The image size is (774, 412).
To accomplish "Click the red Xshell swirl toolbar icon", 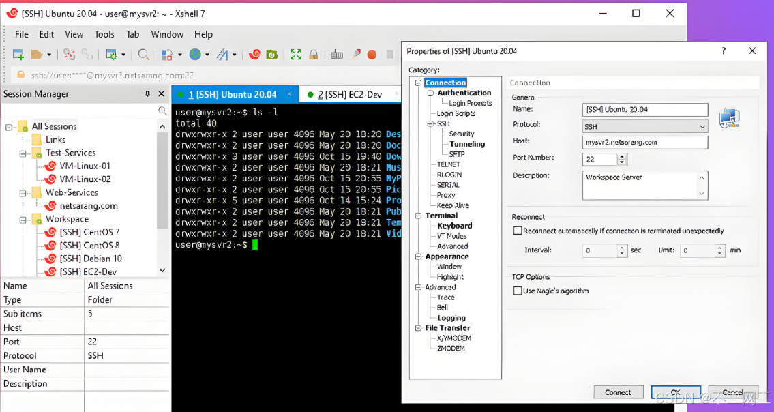I will [255, 55].
